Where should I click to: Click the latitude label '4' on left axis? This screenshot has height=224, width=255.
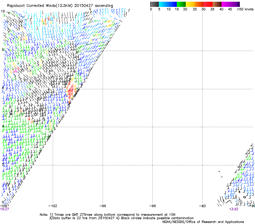point(3,126)
